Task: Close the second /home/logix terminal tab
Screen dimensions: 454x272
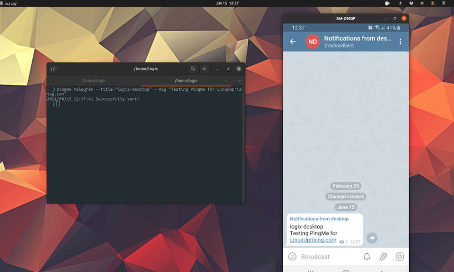Action: pos(226,81)
